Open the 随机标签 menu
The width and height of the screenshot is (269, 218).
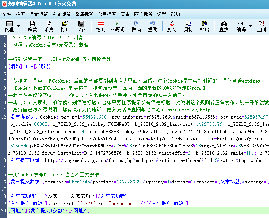143,14
